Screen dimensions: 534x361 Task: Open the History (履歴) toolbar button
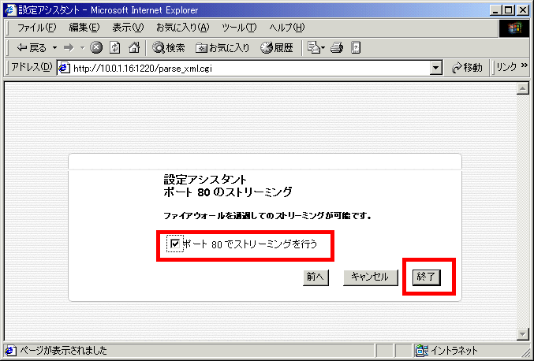click(277, 48)
